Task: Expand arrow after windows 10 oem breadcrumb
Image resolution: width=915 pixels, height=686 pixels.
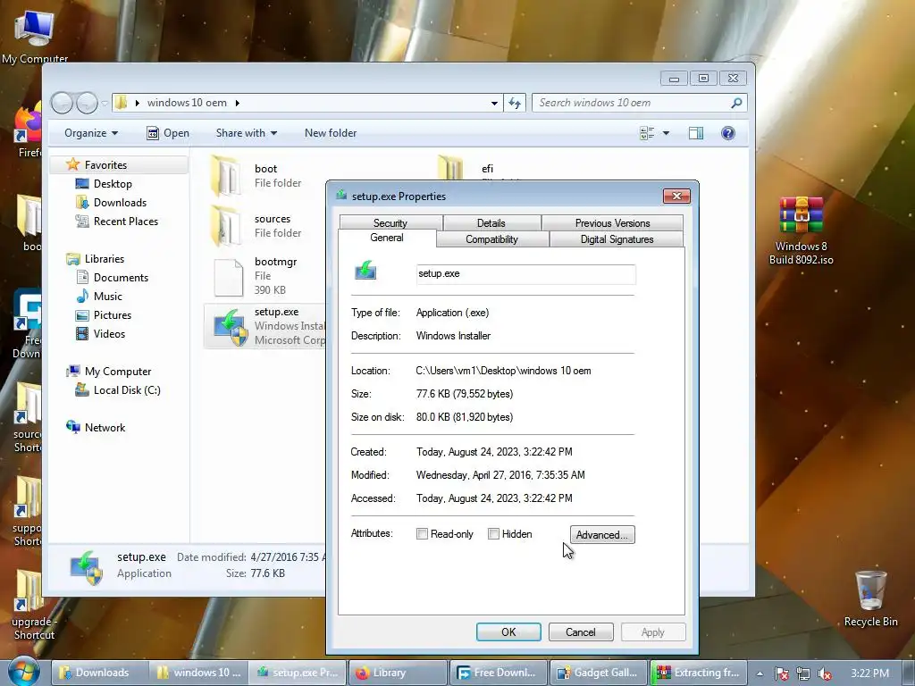Action: (238, 103)
